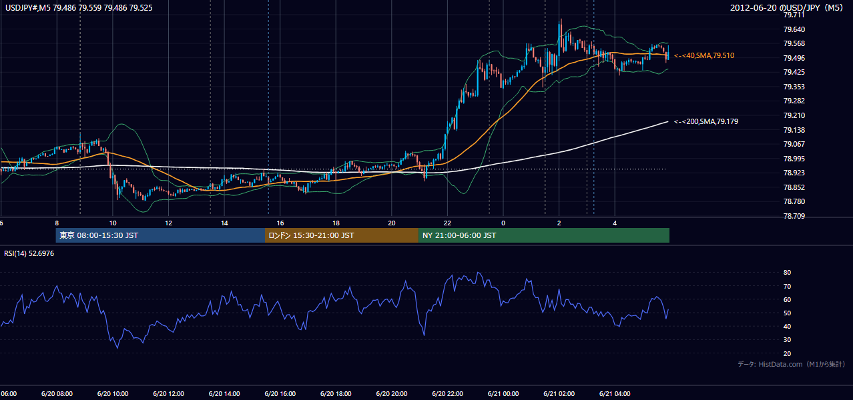This screenshot has width=853, height=400.
Task: Select the '2012-06-20 のUSD/JPY (M5)' chart title
Action: pos(788,7)
